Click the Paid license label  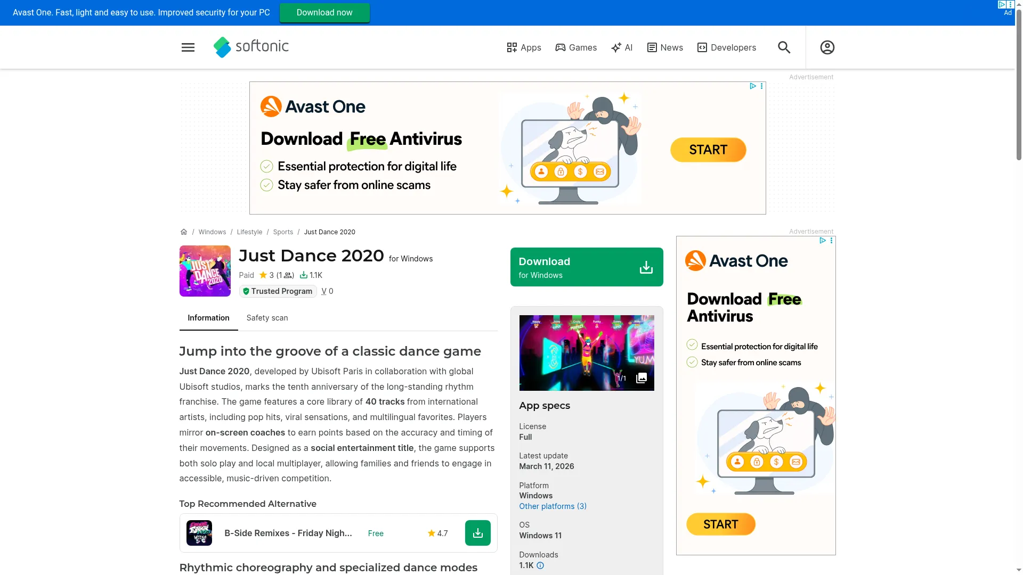click(x=246, y=275)
